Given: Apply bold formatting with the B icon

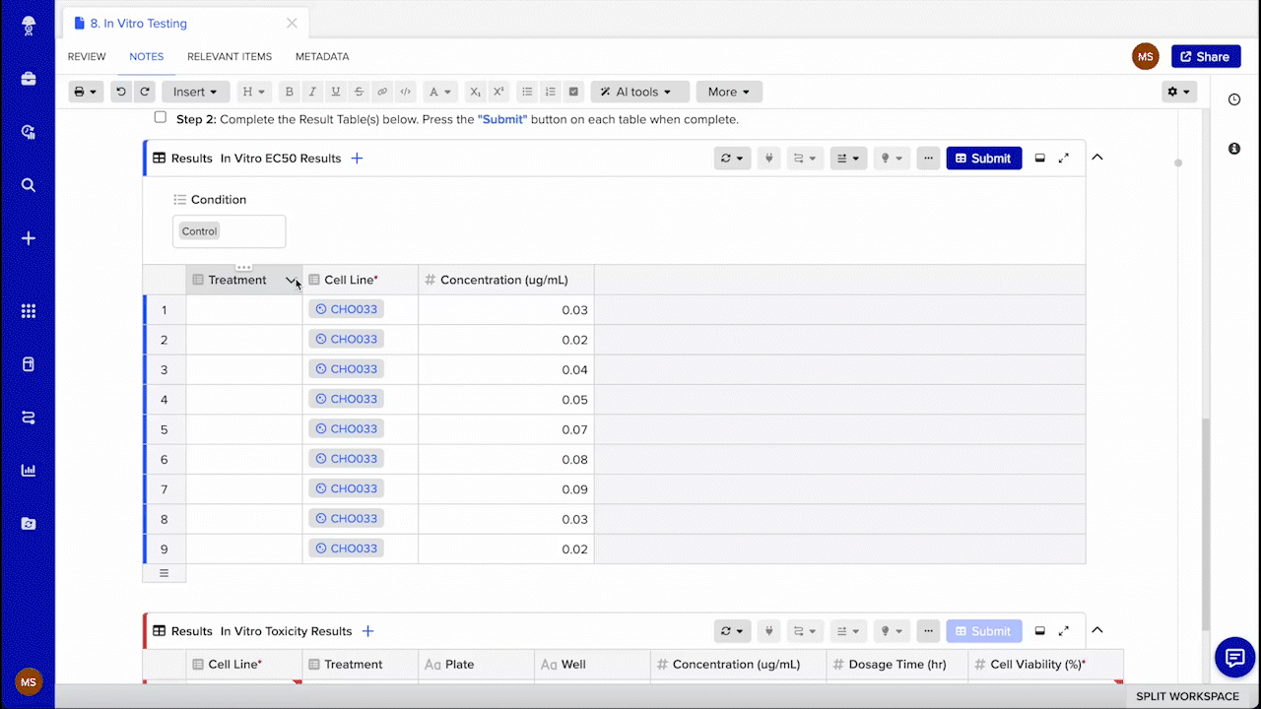Looking at the screenshot, I should pos(289,92).
